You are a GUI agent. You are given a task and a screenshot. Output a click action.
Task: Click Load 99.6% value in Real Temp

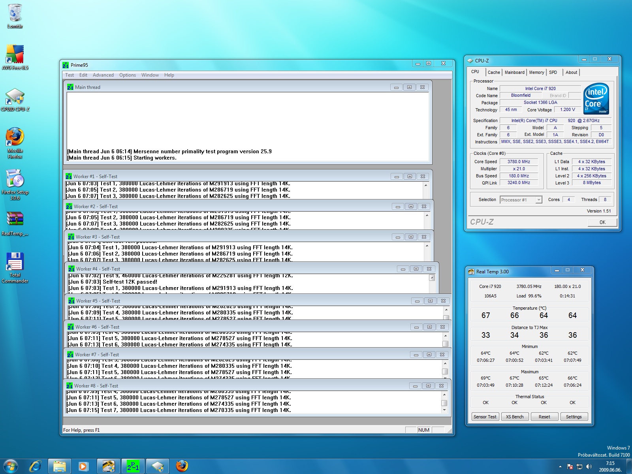click(529, 296)
